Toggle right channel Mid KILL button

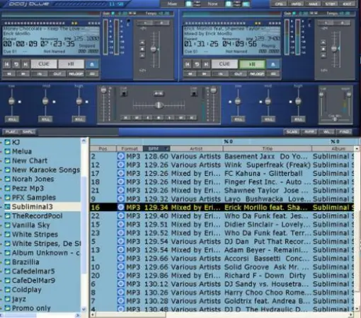coord(268,119)
